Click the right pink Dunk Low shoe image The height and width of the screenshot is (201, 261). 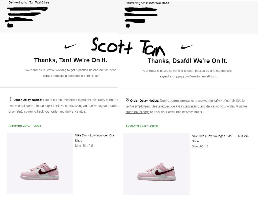point(156,164)
